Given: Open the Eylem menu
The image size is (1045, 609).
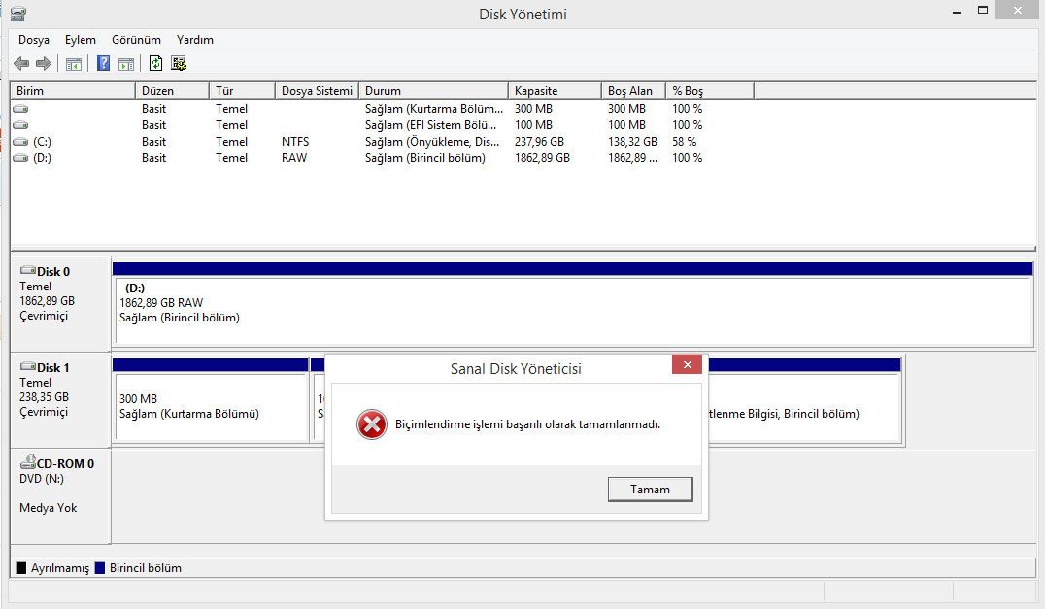Looking at the screenshot, I should [x=80, y=40].
